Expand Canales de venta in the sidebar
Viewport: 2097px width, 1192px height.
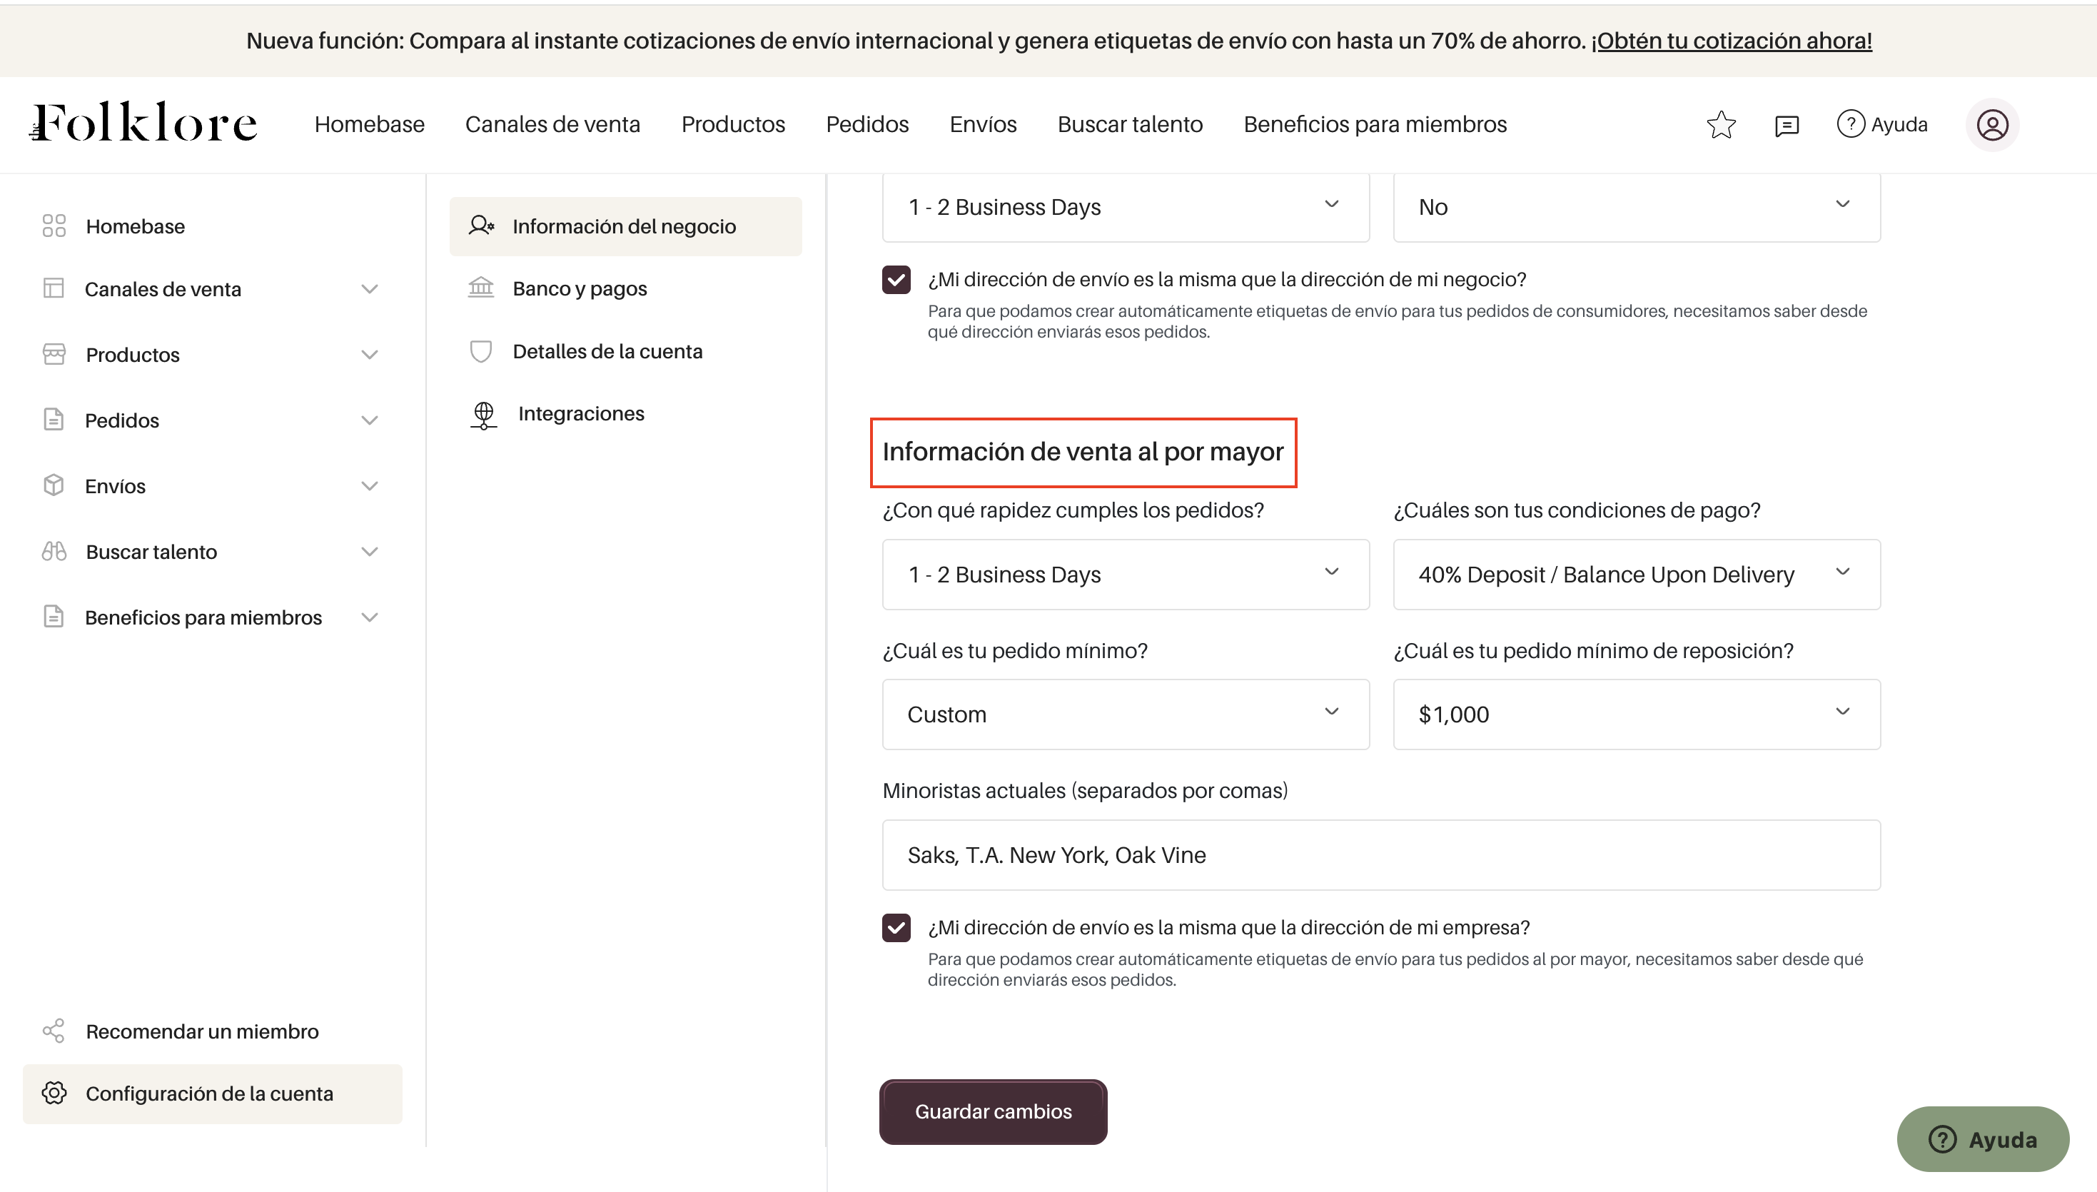click(x=369, y=289)
